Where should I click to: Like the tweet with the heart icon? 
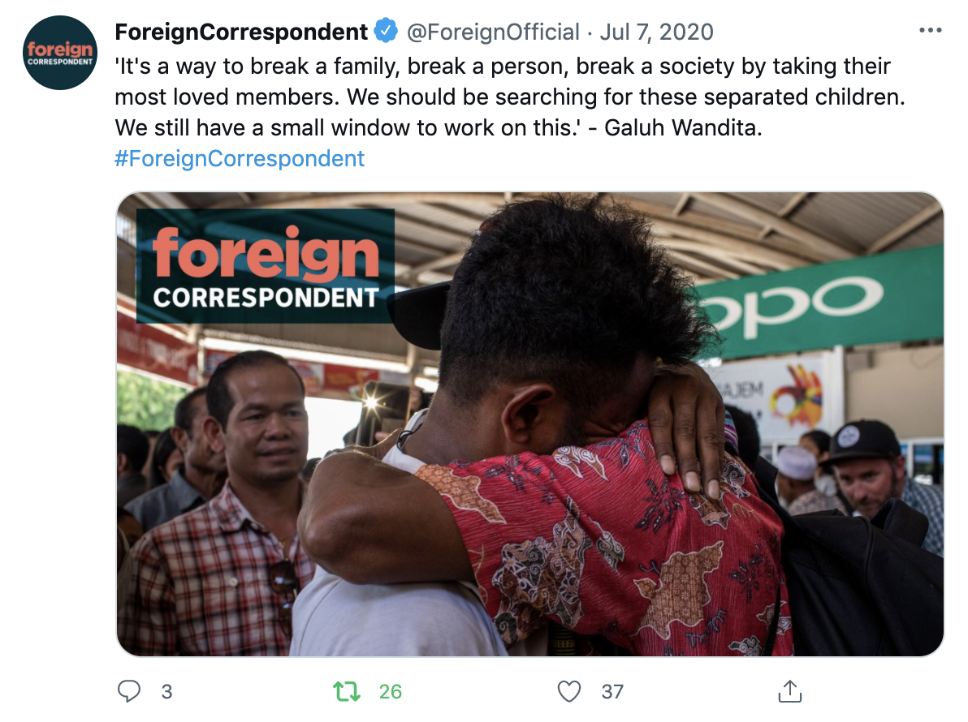tap(568, 691)
